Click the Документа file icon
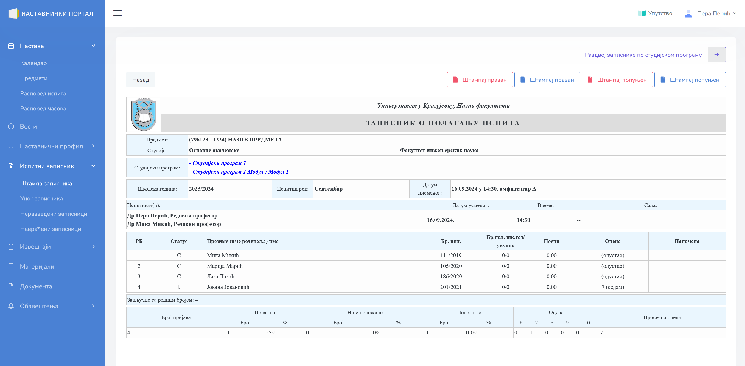This screenshot has width=745, height=366. tap(11, 286)
